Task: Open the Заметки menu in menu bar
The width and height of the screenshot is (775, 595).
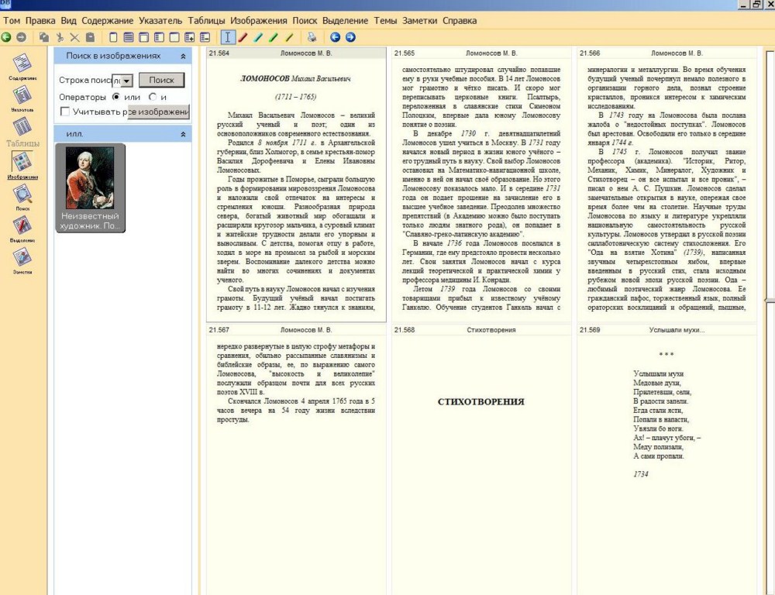Action: [x=419, y=21]
